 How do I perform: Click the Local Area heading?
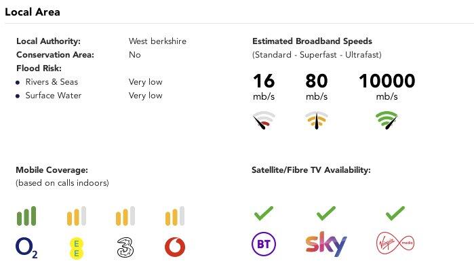31,12
